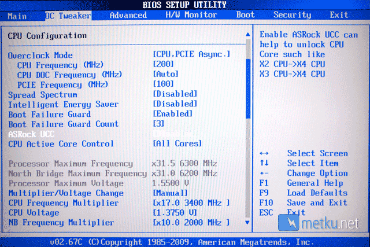The width and height of the screenshot is (370, 247).
Task: Click the up-down arrows Select Item icon
Action: click(x=264, y=163)
